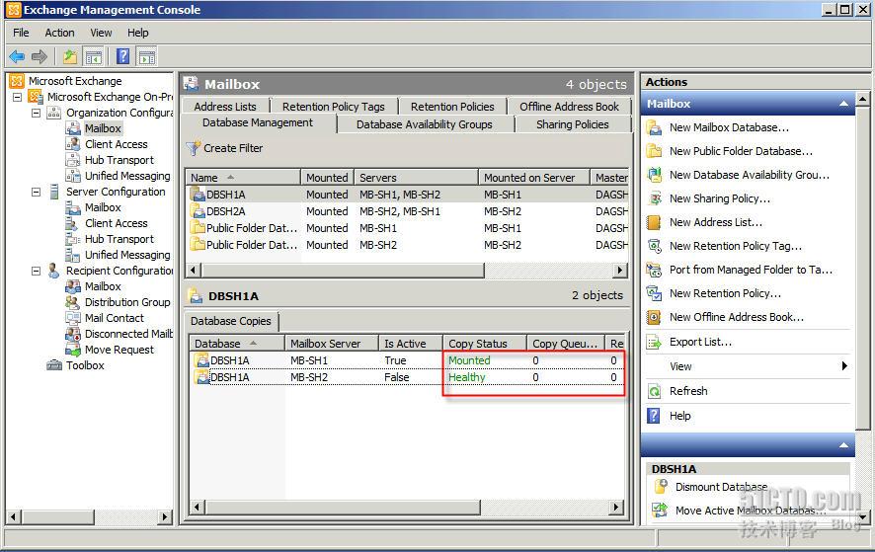Click the green Refresh icon

[654, 391]
